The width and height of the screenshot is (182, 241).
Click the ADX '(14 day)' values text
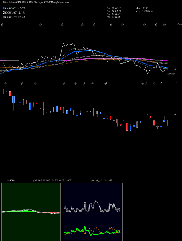(102, 180)
